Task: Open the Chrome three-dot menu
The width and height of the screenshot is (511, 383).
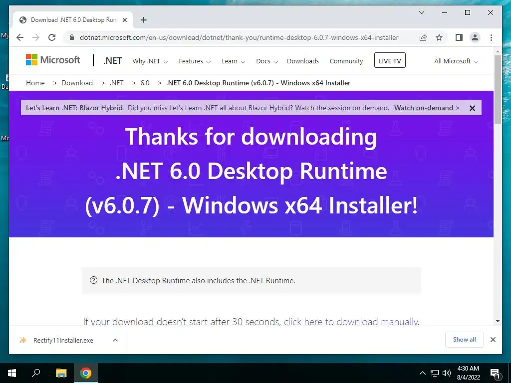Action: [491, 37]
